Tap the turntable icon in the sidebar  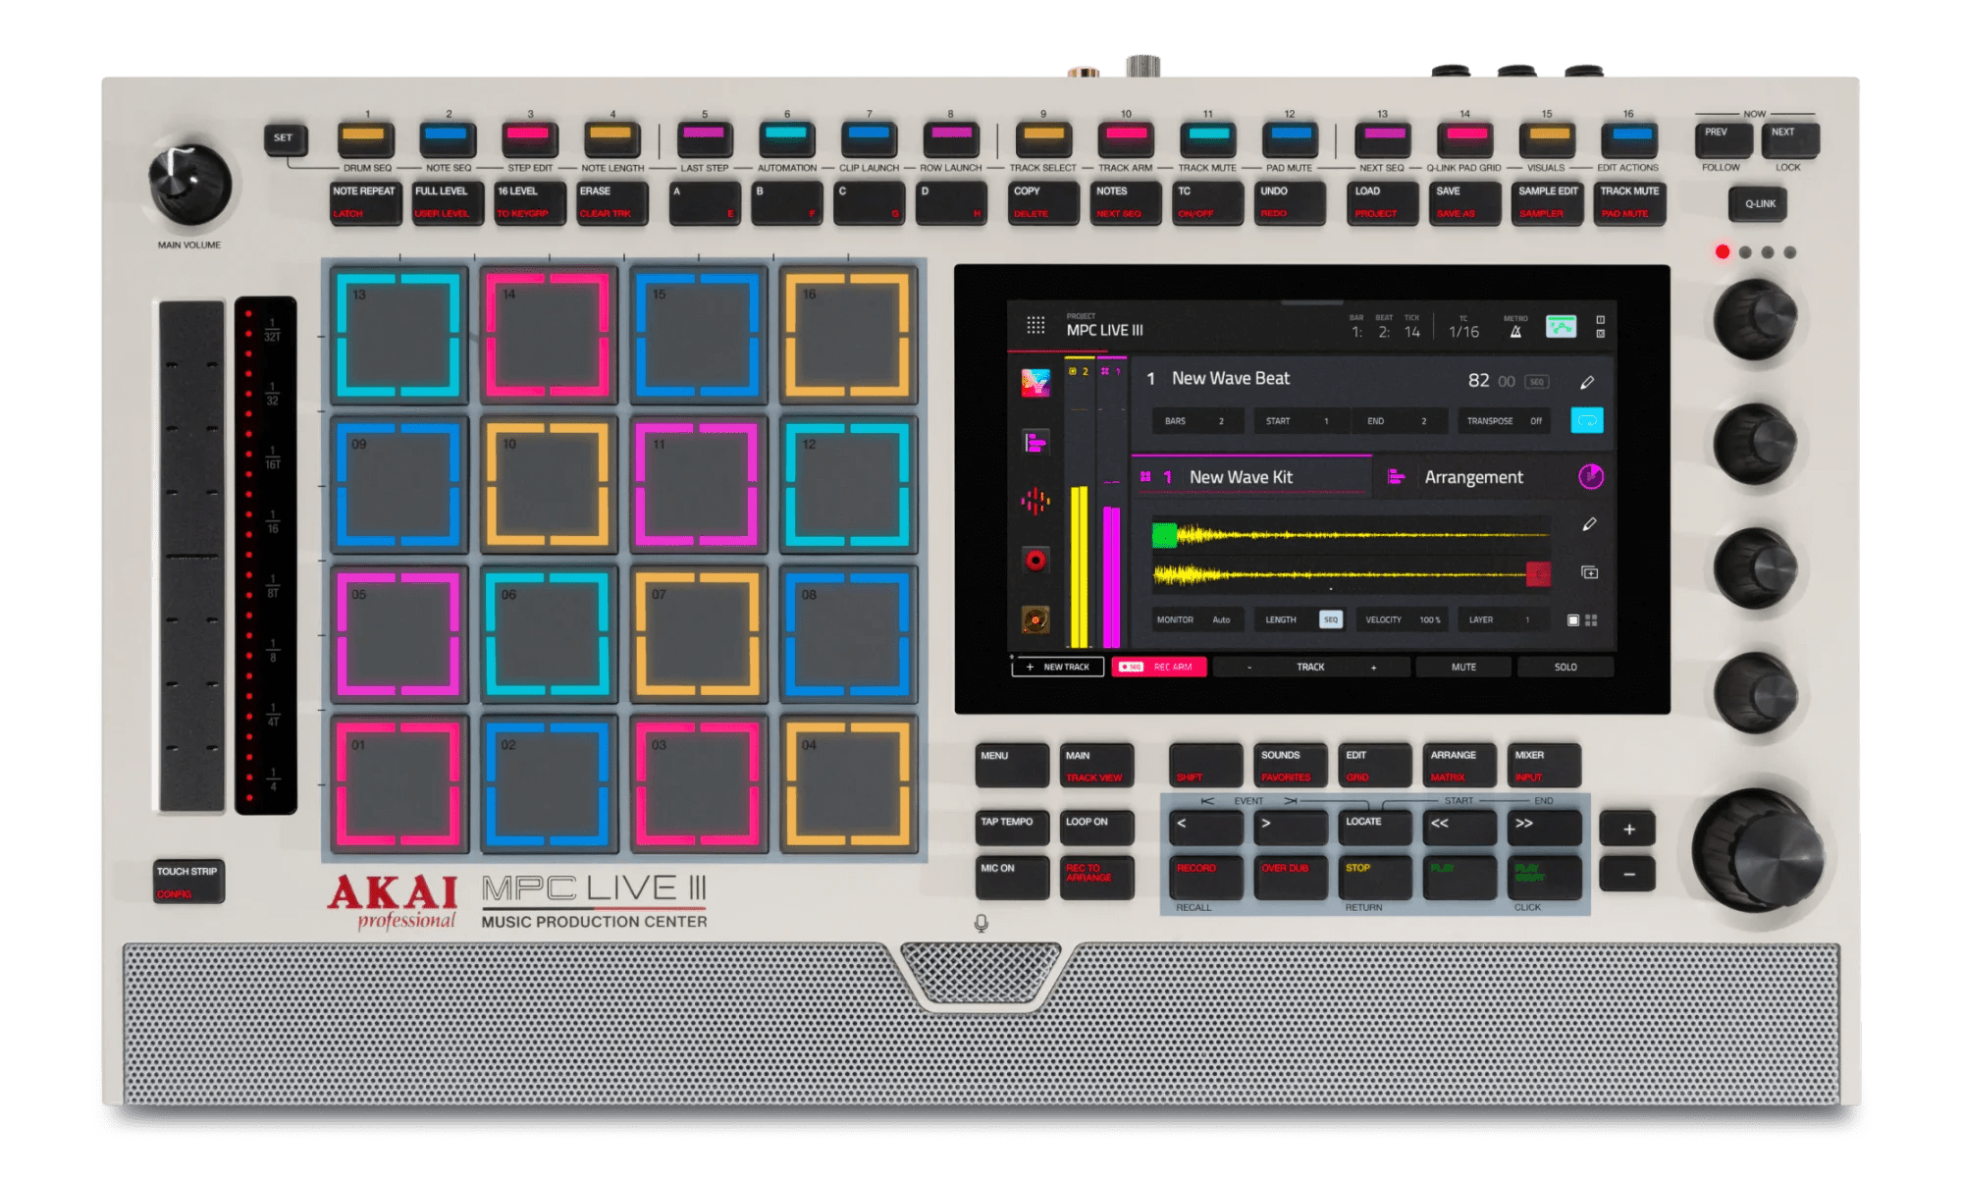1035,618
